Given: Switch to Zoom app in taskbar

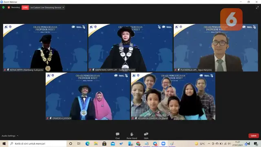Looking at the screenshot, I should tap(164, 143).
